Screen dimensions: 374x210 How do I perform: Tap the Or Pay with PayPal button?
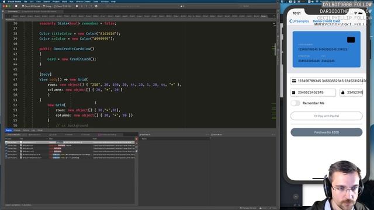(x=326, y=116)
